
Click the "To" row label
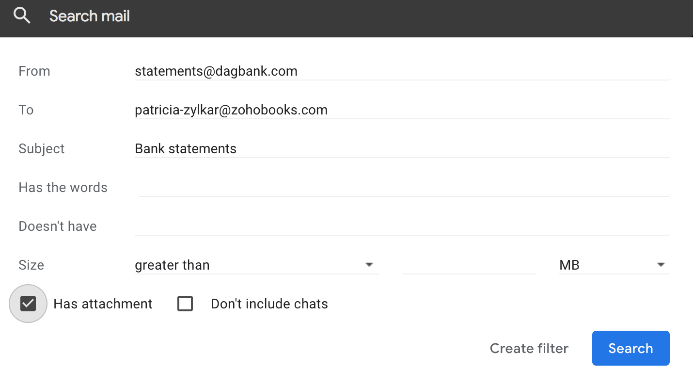26,110
